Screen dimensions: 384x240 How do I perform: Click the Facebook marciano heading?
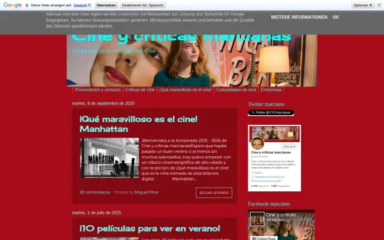pos(269,204)
